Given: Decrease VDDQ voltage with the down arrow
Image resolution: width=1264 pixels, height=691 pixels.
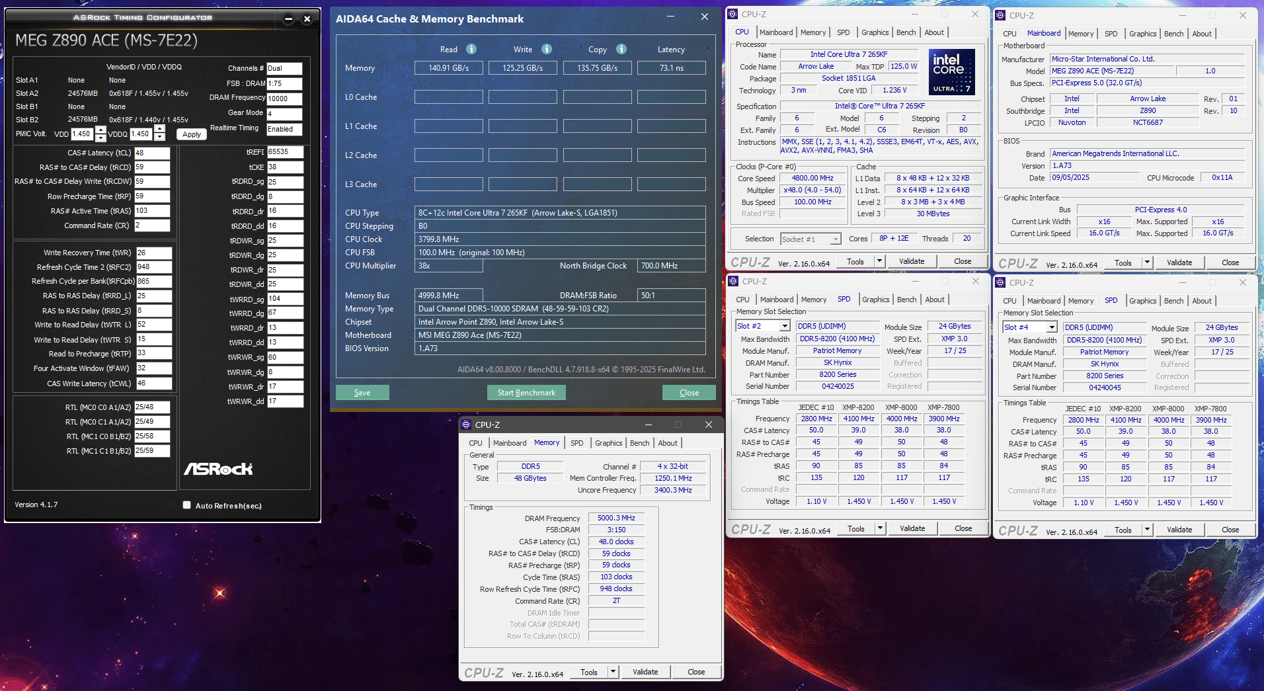Looking at the screenshot, I should click(x=159, y=138).
